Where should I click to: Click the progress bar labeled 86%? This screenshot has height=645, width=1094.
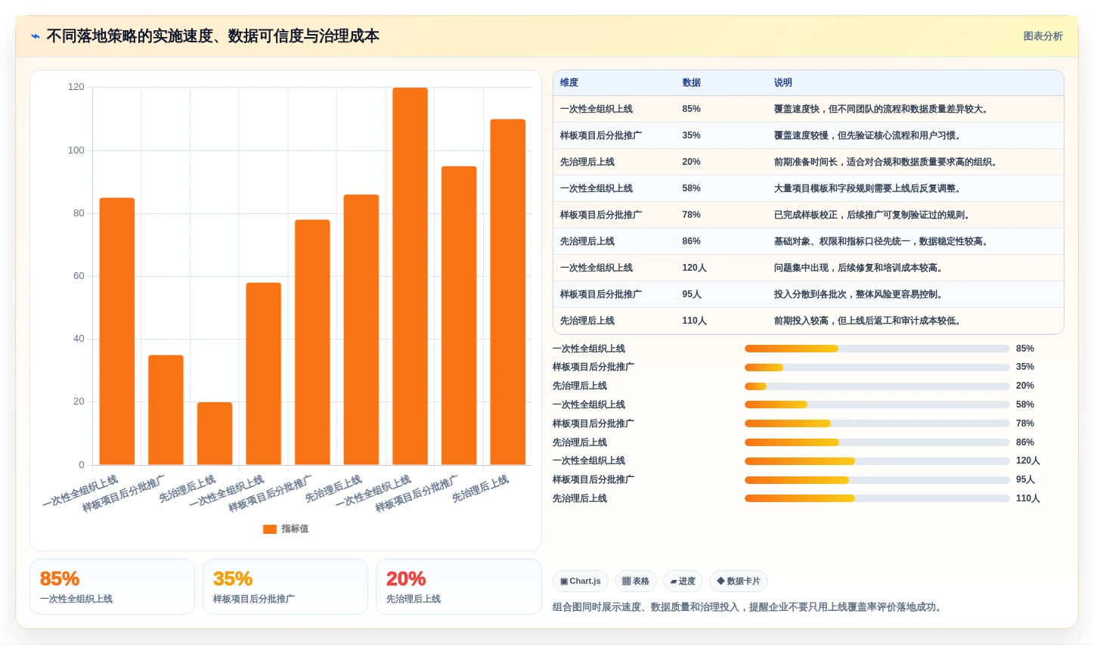click(877, 442)
